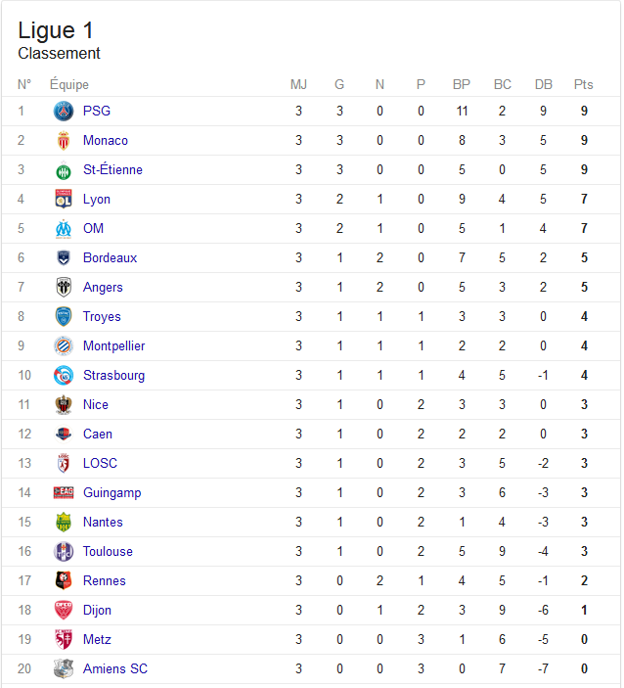Click the Lyon OL crest icon
The width and height of the screenshot is (624, 688).
[x=64, y=200]
